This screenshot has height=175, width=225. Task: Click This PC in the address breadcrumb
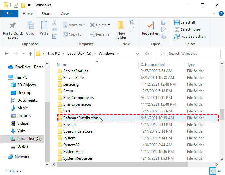pyautogui.click(x=53, y=54)
